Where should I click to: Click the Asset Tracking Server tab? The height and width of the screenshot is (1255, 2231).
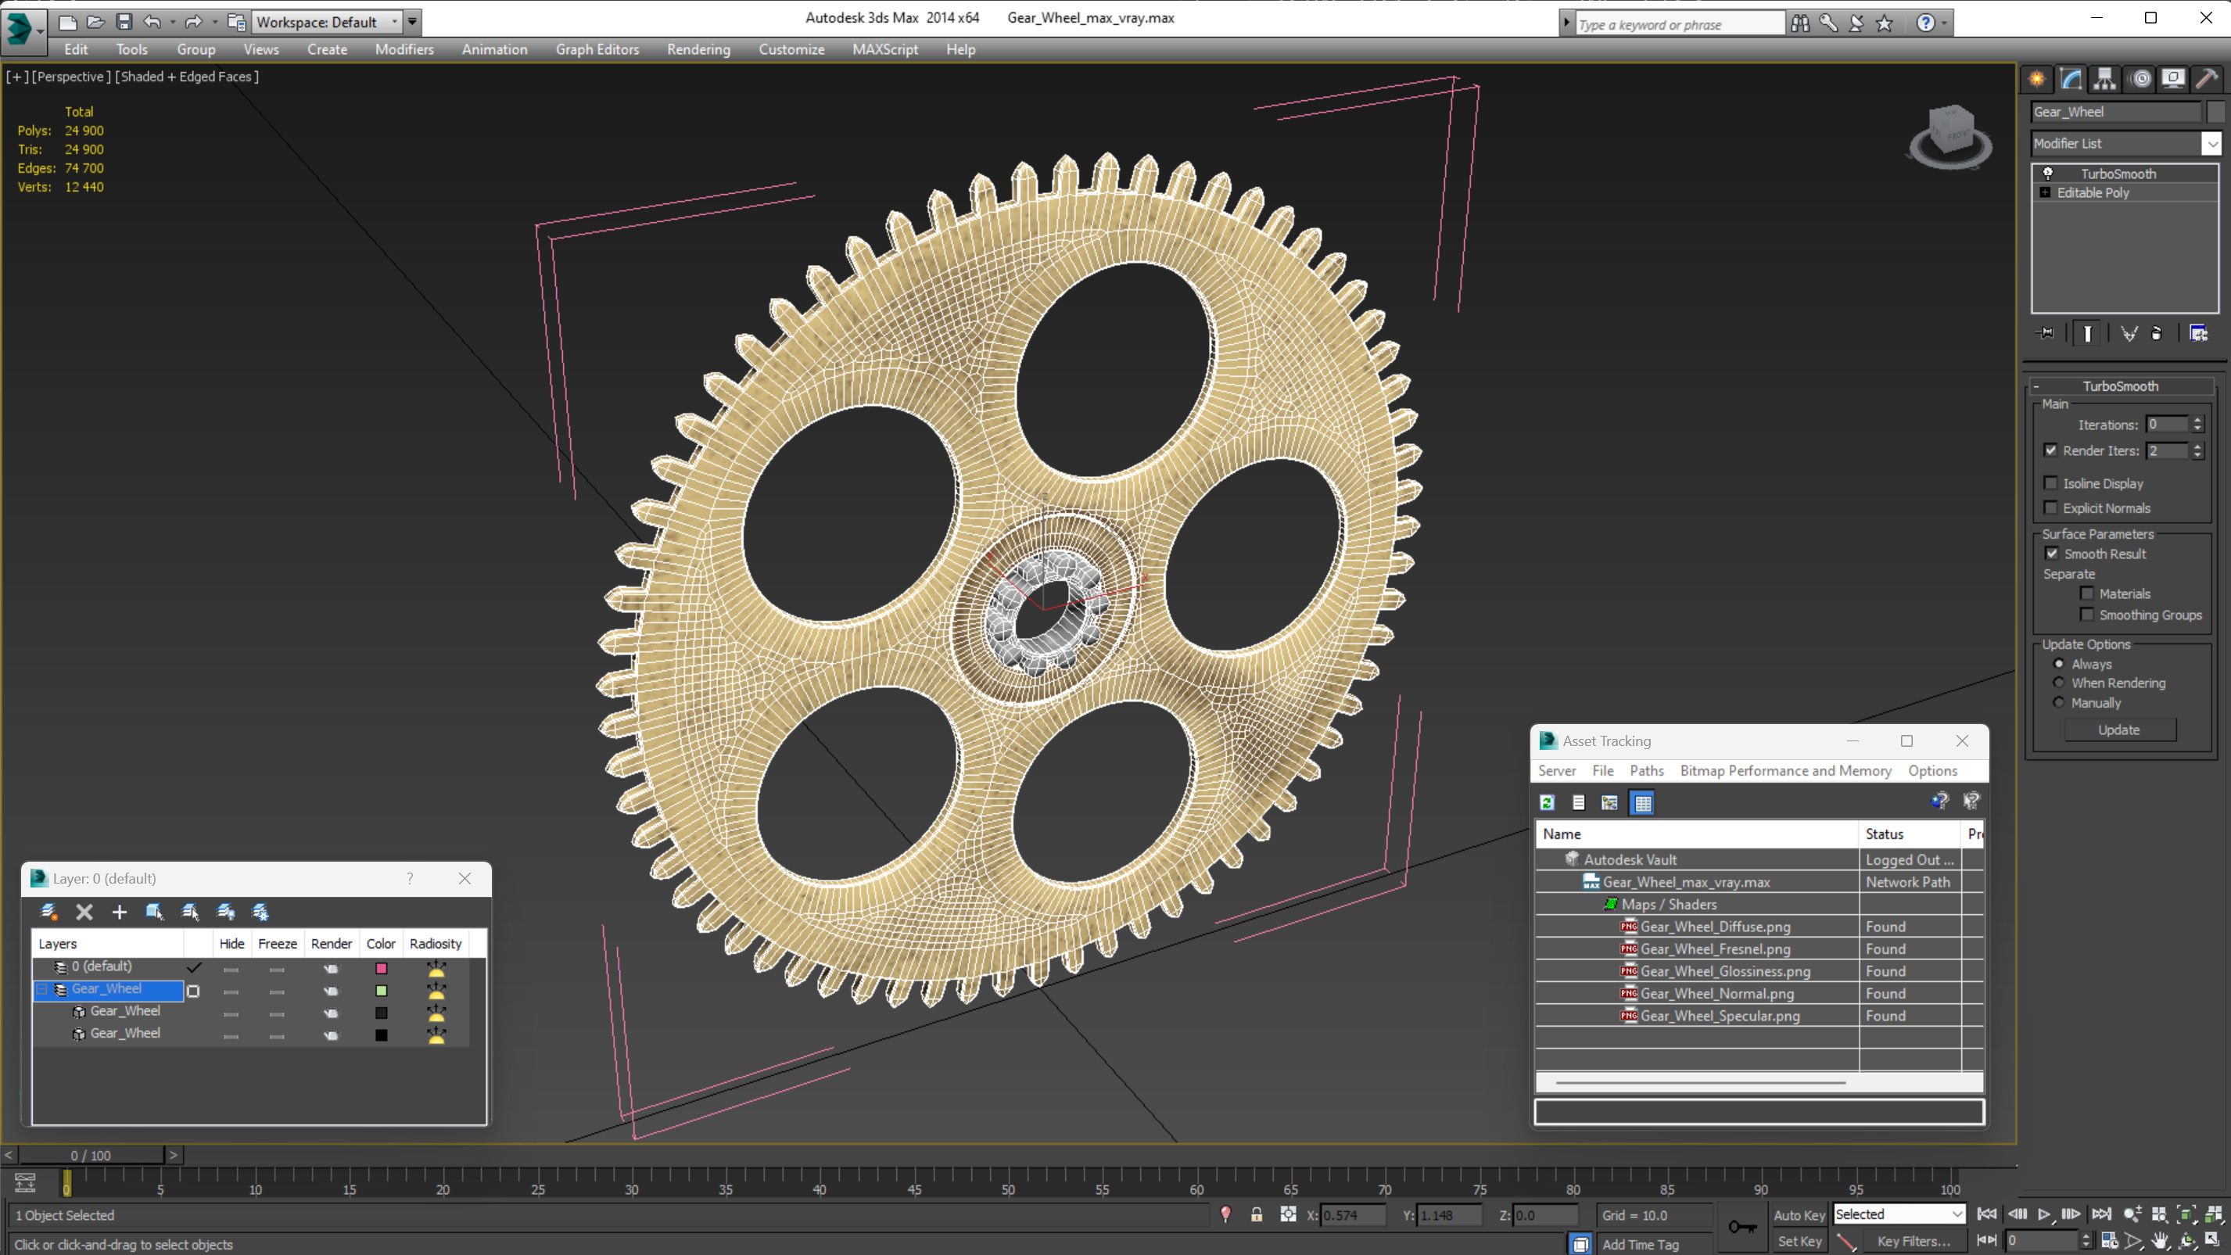click(1555, 769)
